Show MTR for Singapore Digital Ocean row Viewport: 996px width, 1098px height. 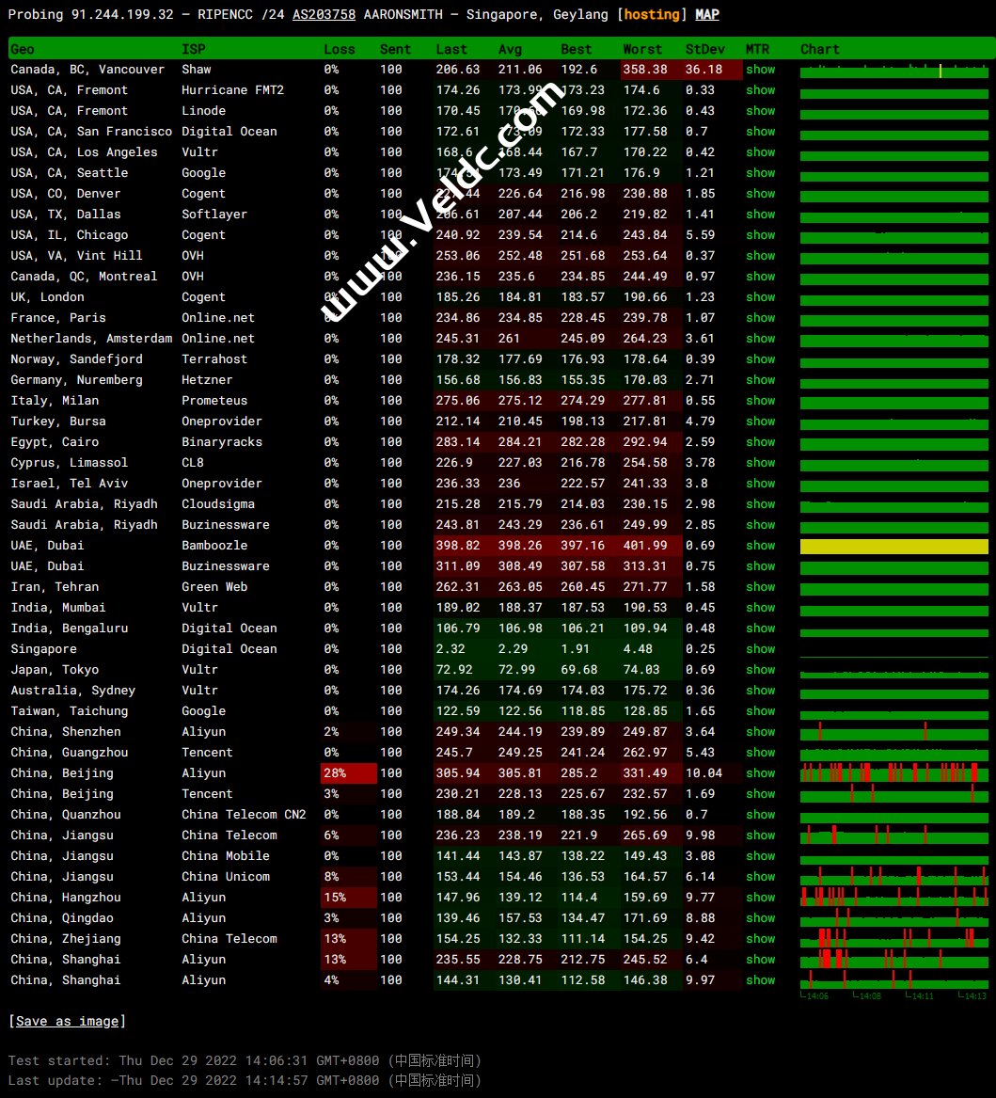pyautogui.click(x=760, y=649)
